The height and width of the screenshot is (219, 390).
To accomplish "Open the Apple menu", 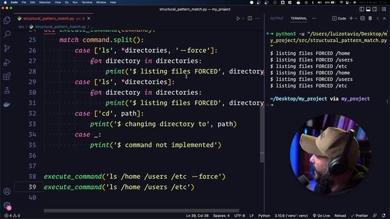I will click(x=5, y=2).
